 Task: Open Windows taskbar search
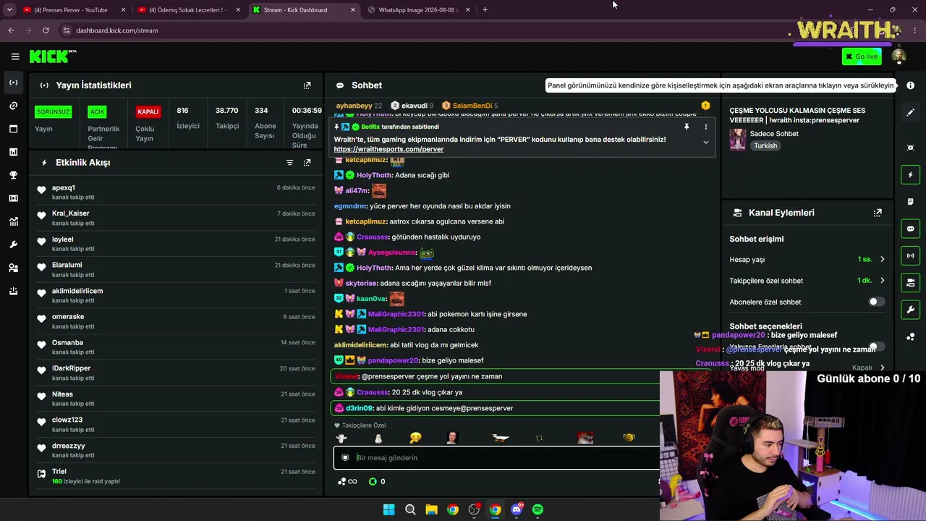410,509
